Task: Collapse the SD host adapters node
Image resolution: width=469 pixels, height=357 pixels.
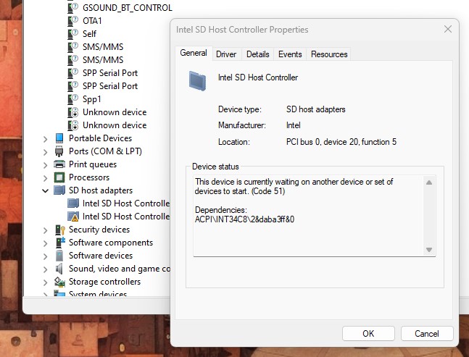Action: click(x=46, y=190)
